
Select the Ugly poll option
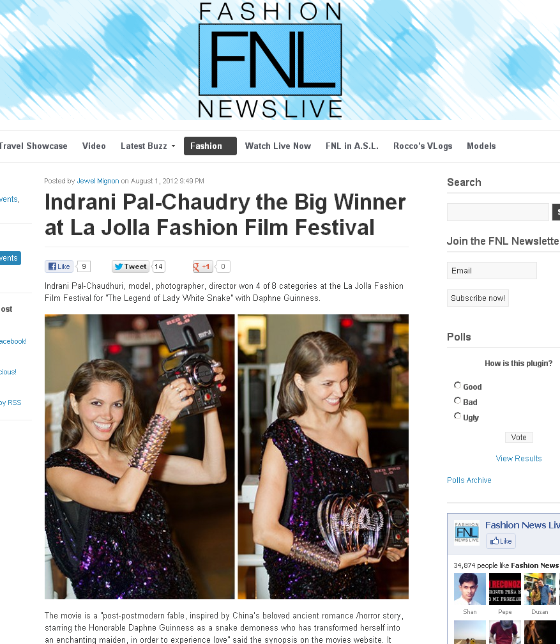coord(457,416)
